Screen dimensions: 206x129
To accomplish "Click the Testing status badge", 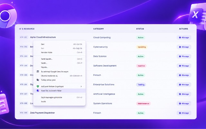I will [141, 84].
